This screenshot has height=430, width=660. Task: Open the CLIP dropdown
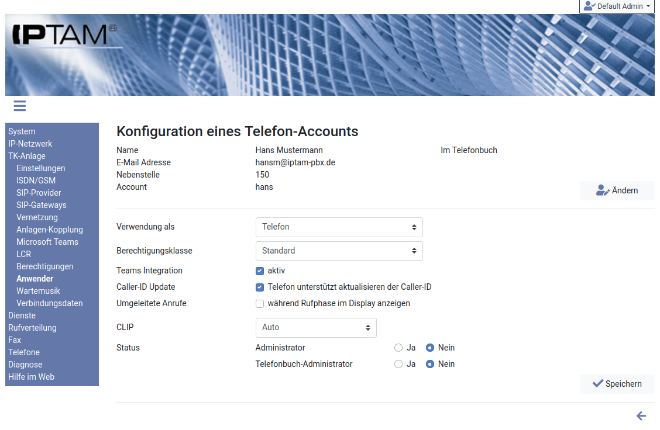point(316,328)
